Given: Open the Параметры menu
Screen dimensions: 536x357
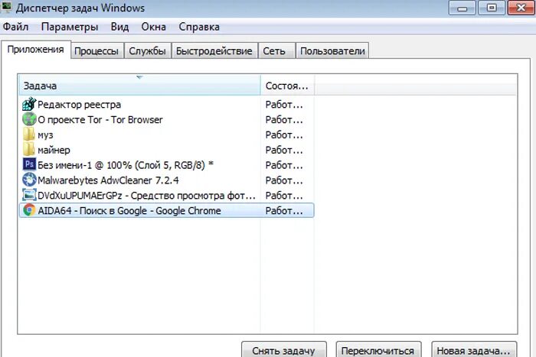Looking at the screenshot, I should click(x=70, y=27).
